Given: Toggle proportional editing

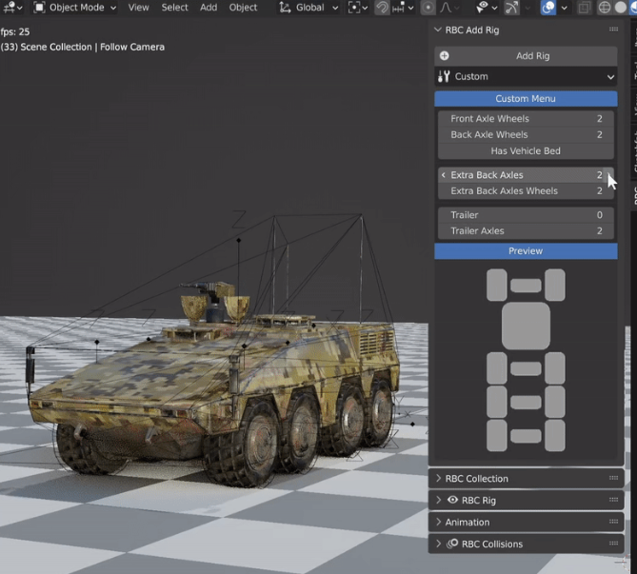Looking at the screenshot, I should (x=428, y=8).
